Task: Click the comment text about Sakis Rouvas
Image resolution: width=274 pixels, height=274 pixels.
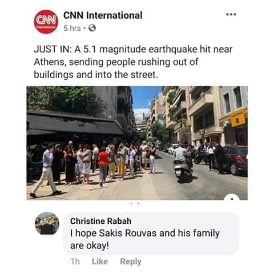Action: pyautogui.click(x=145, y=239)
